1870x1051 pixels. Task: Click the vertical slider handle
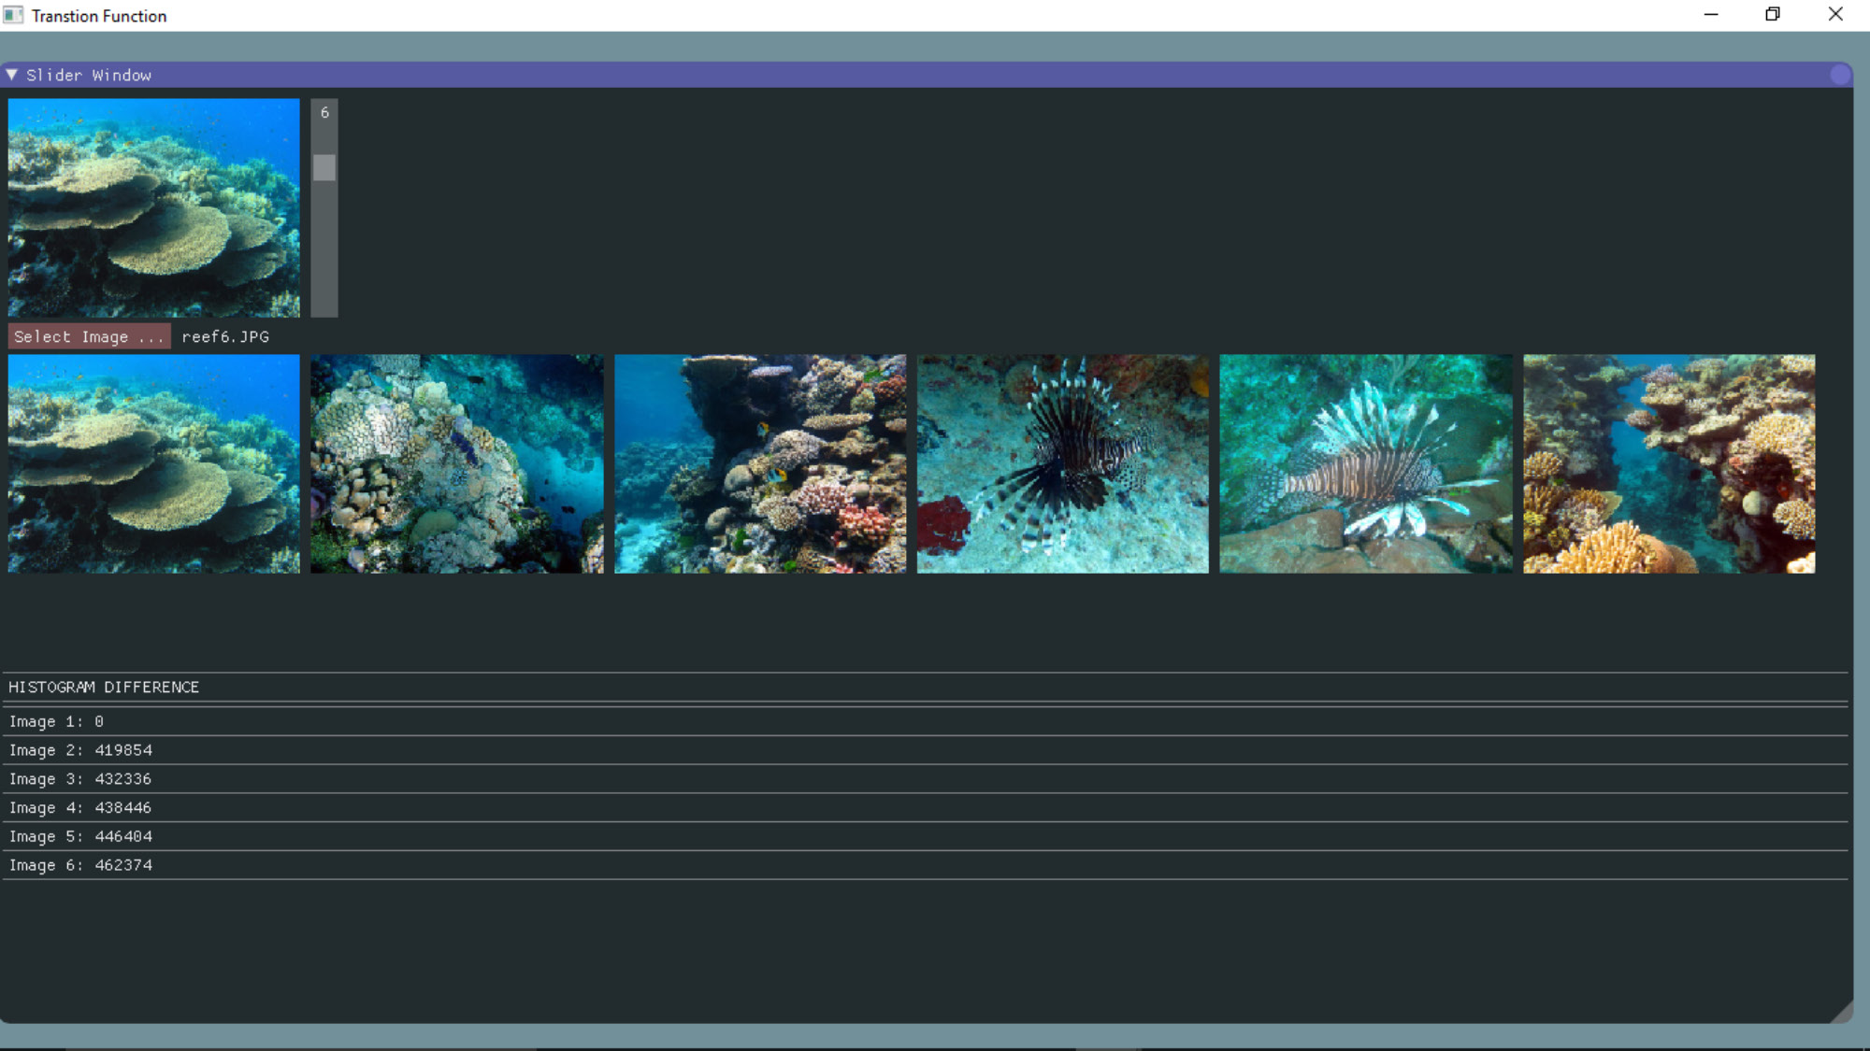[324, 168]
